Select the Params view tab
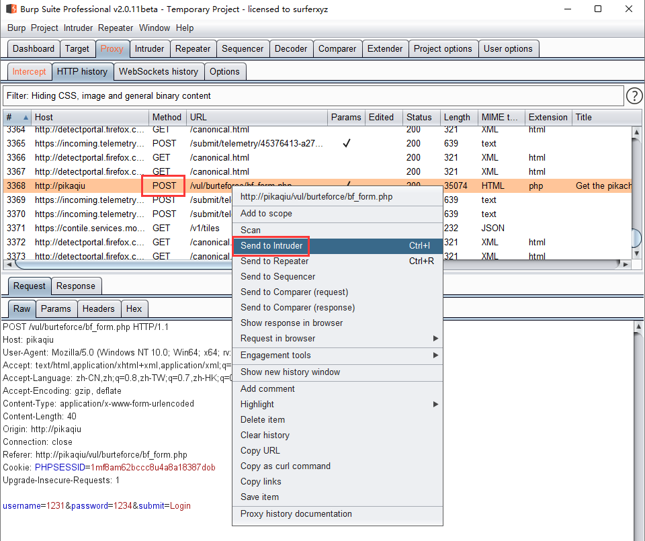This screenshot has height=541, width=645. click(56, 309)
